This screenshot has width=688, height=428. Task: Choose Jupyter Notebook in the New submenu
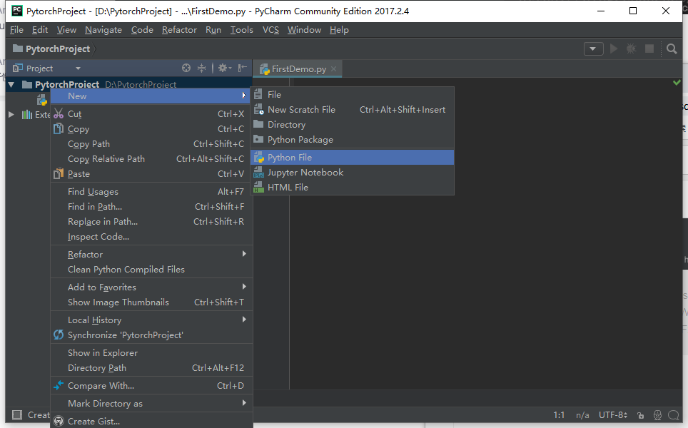(304, 172)
